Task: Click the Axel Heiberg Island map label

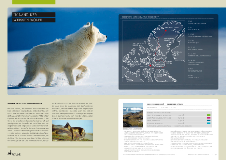Action: [x=137, y=44]
